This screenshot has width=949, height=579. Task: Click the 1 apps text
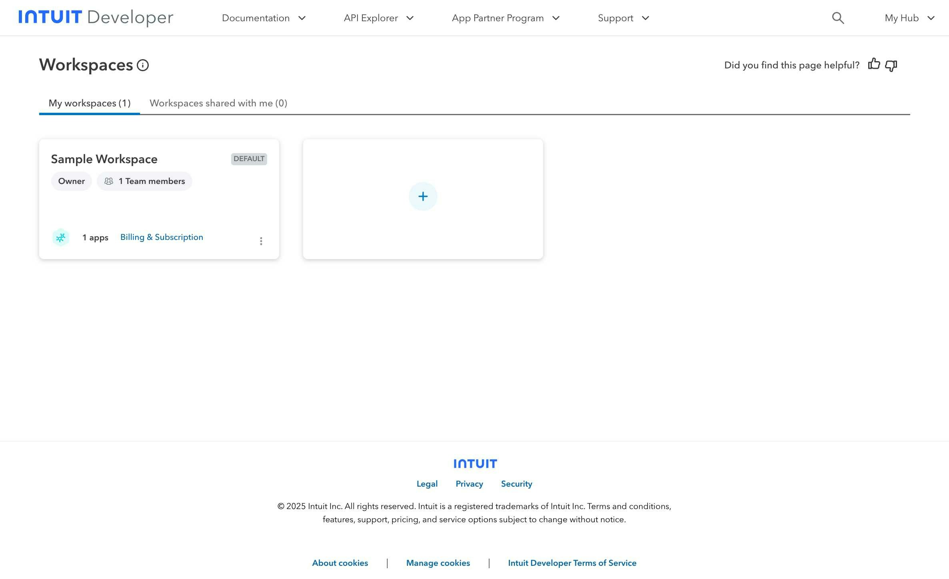click(x=96, y=238)
